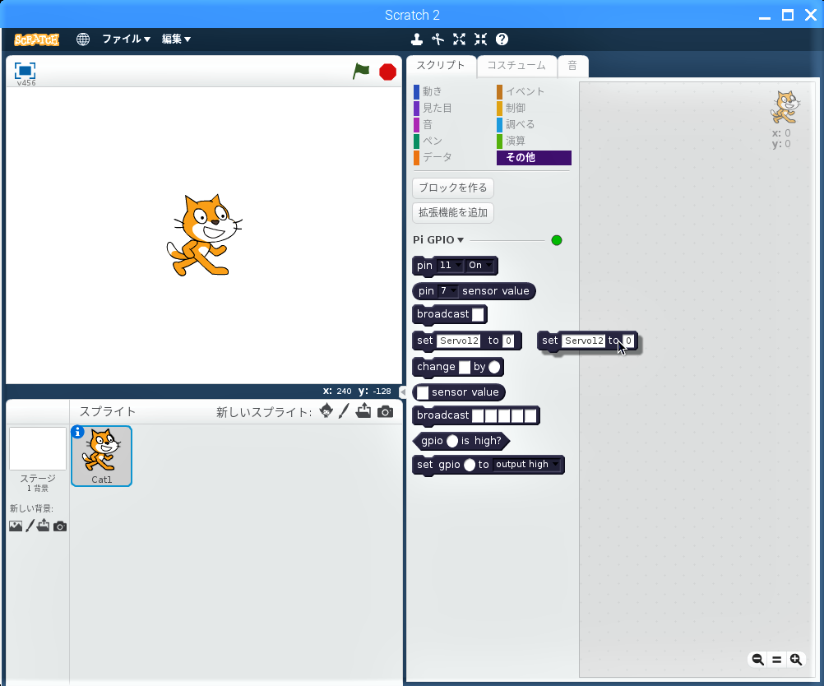Screen dimensions: 824x686
Task: Select the Shrink sprite tool
Action: [x=481, y=39]
